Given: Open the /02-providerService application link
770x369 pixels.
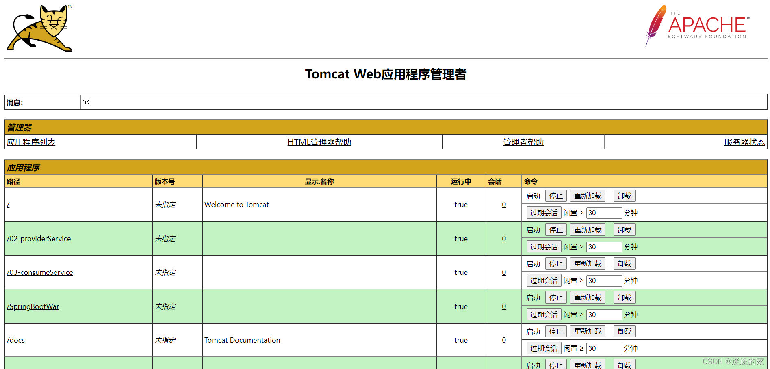Looking at the screenshot, I should [39, 239].
